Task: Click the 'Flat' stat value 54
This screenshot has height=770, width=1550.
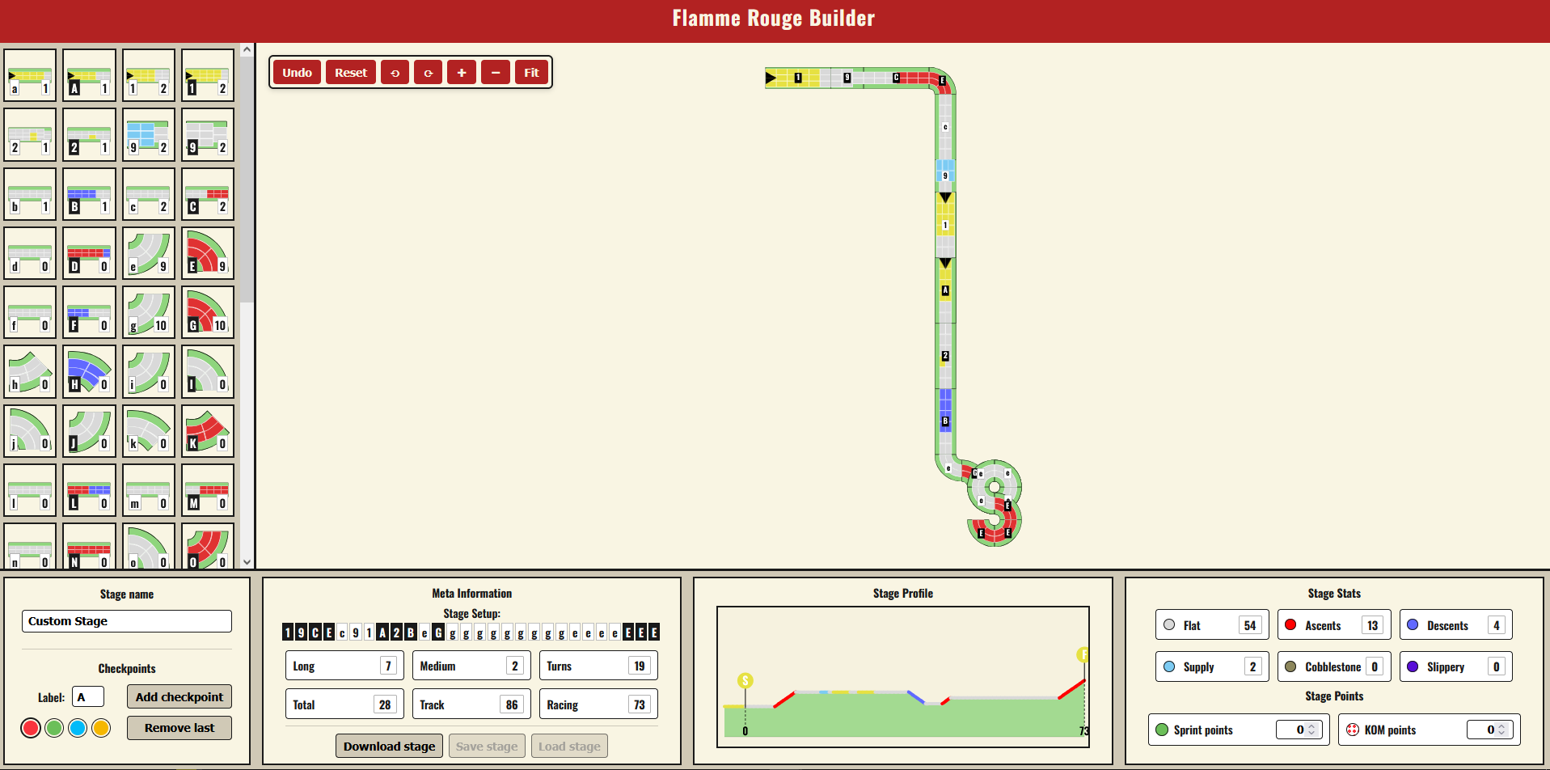Action: [x=1250, y=625]
